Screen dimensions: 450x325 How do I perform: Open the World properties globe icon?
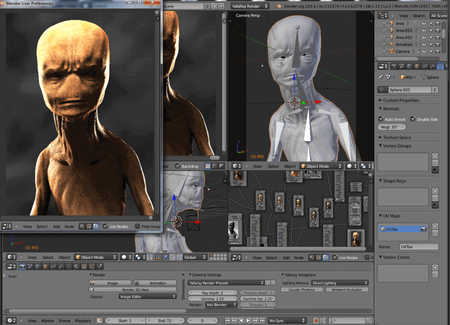coord(408,66)
